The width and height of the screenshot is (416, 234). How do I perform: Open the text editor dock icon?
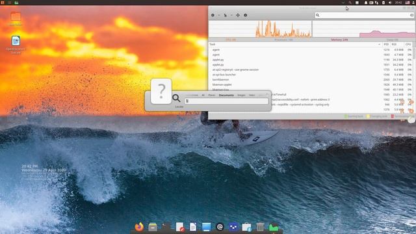pyautogui.click(x=180, y=227)
